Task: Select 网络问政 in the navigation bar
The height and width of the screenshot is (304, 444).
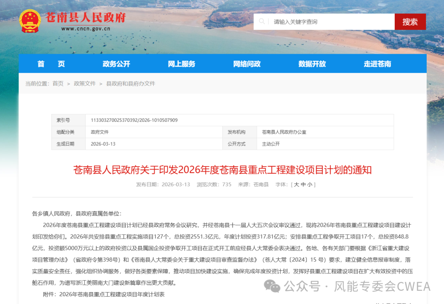Action: (x=247, y=64)
